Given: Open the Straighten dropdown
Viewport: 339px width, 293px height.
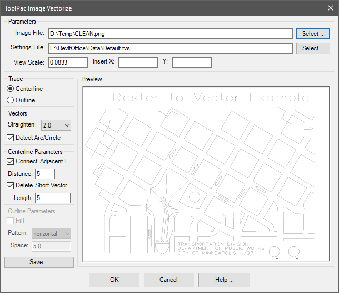Looking at the screenshot, I should [x=56, y=125].
